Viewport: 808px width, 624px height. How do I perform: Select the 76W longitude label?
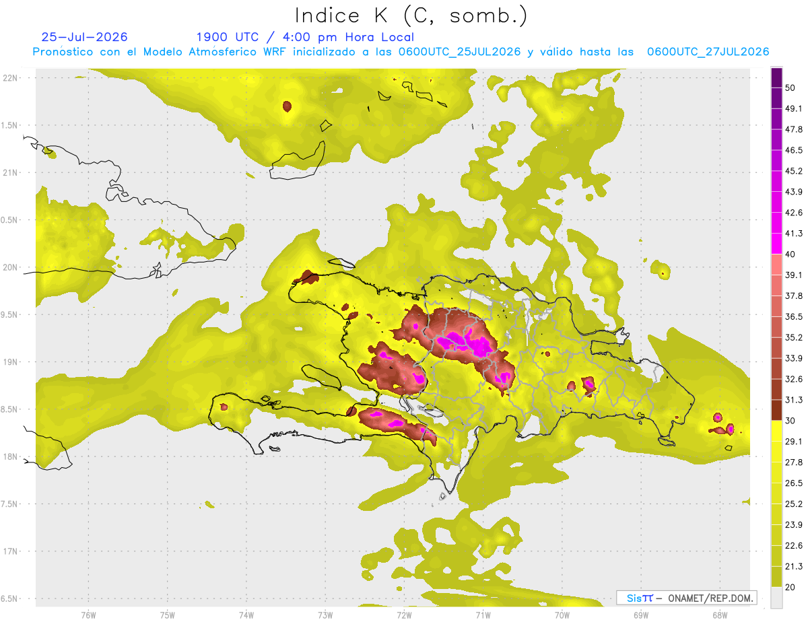click(88, 615)
